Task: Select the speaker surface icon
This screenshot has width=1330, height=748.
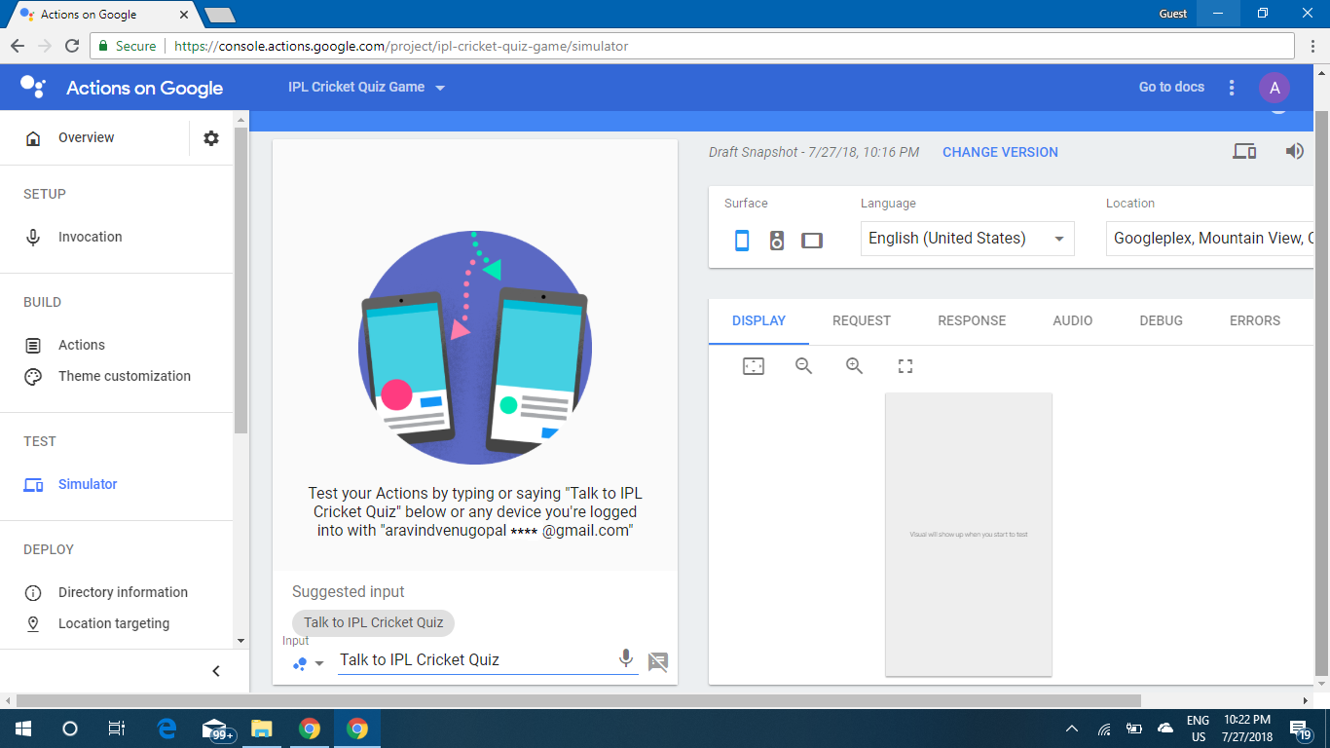Action: (777, 240)
